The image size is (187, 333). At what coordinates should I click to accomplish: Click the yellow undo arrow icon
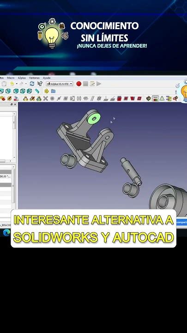pyautogui.click(x=12, y=84)
